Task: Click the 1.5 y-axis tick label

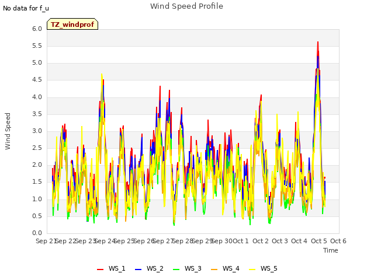Action: 37,182
